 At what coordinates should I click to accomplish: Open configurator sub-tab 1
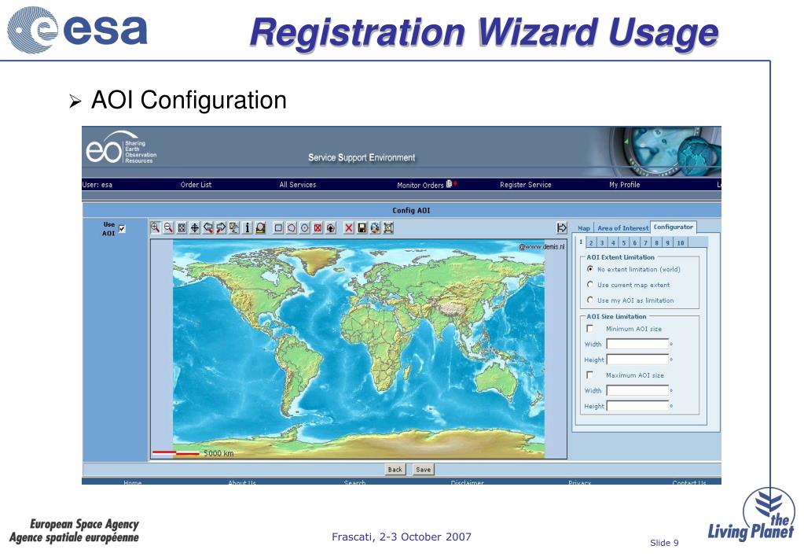(581, 242)
